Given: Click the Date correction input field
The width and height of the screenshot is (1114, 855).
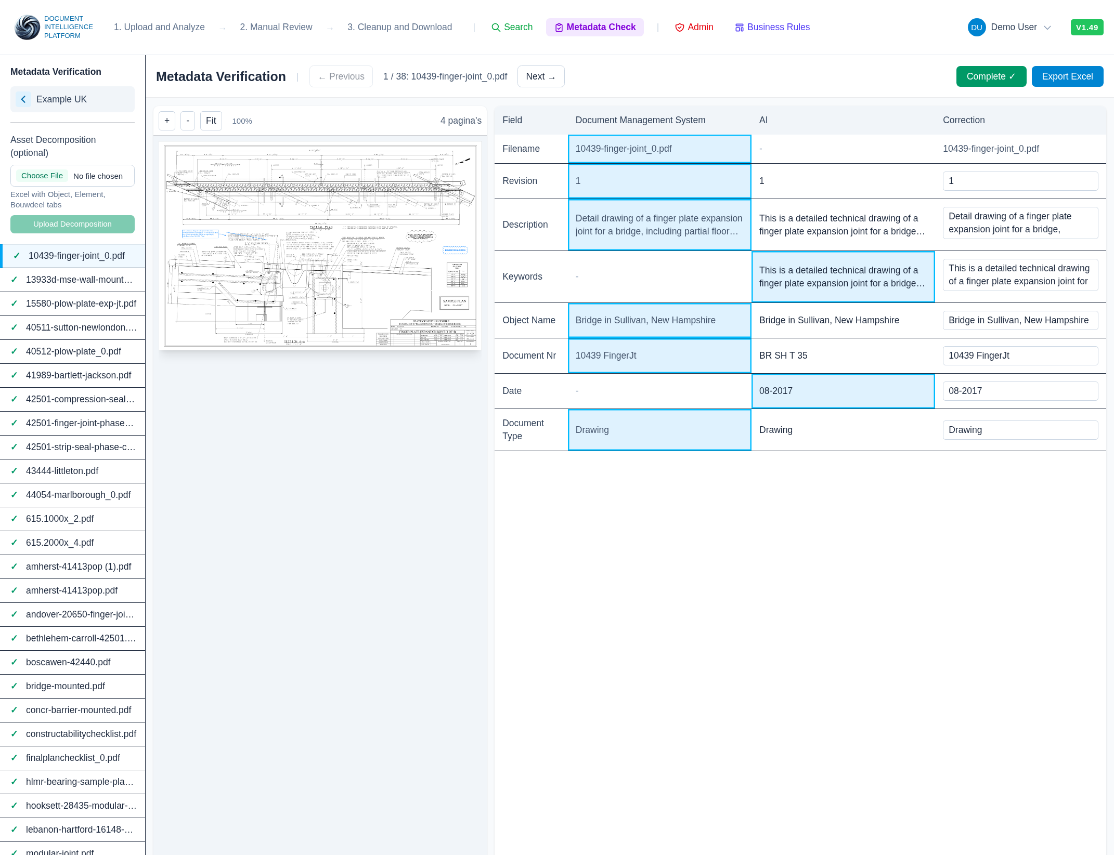Looking at the screenshot, I should (x=1020, y=391).
